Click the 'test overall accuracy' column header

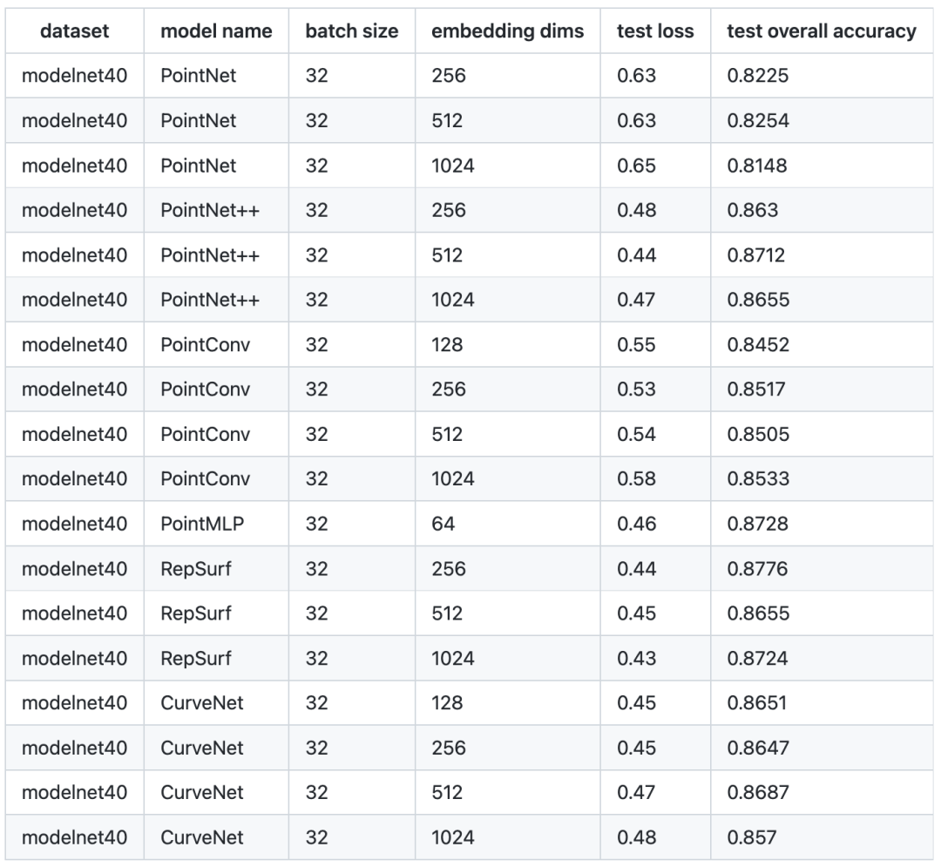click(x=822, y=30)
